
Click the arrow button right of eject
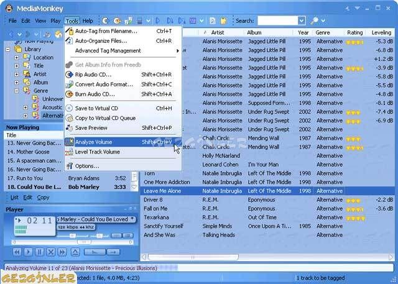click(113, 252)
